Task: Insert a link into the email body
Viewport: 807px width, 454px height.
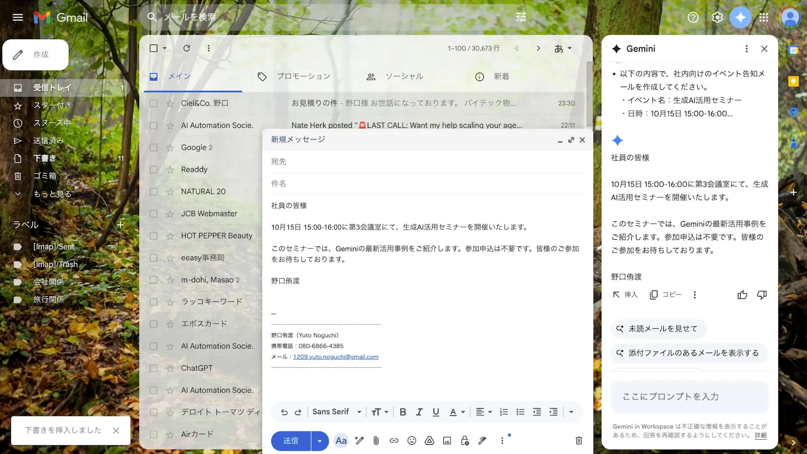Action: [394, 441]
